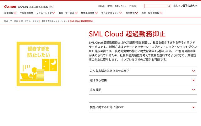This screenshot has width=201, height=126.
Task: Click キヤノン電子株式会社 company name
Action: pos(185,6)
